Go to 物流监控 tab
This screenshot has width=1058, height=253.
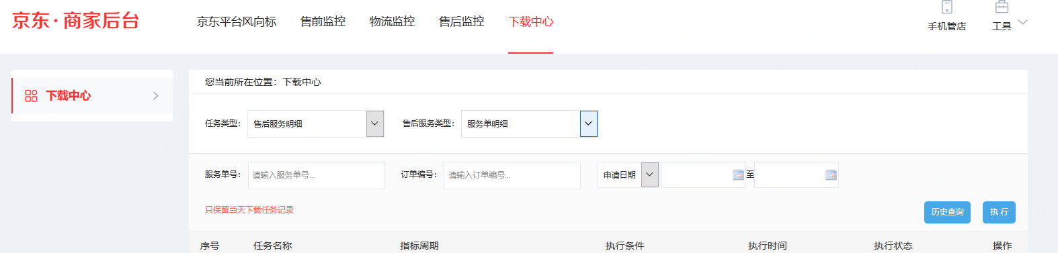(x=392, y=21)
